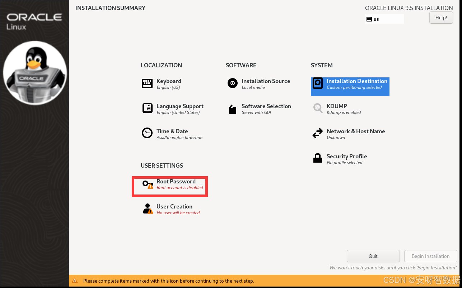Screen dimensions: 462x288
Task: Click 'Local media' text
Action: pos(253,87)
